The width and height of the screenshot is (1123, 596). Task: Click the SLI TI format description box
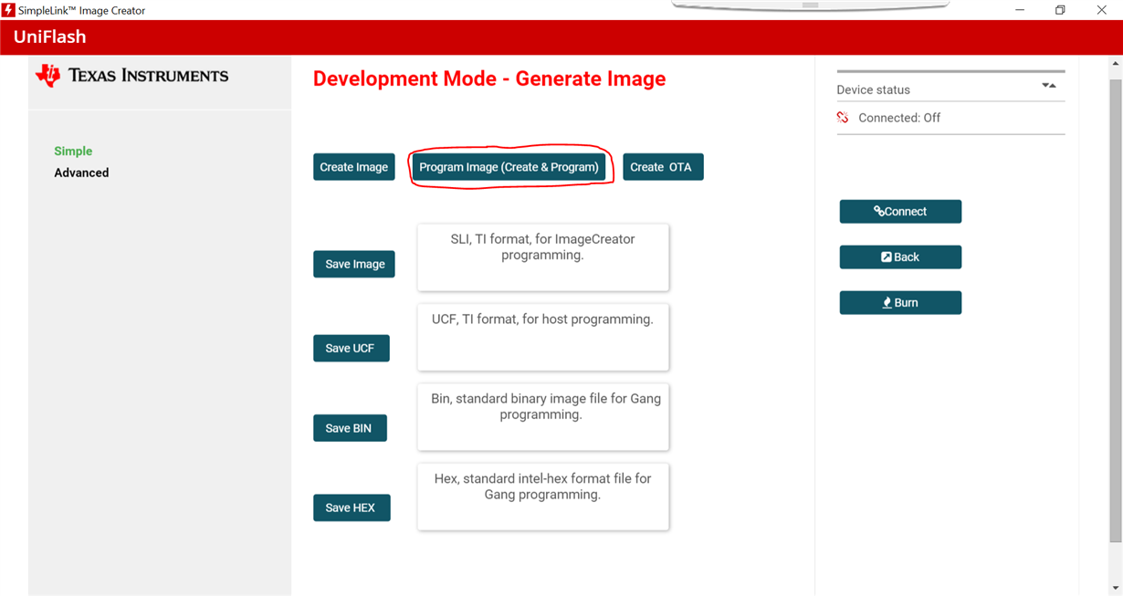click(543, 257)
